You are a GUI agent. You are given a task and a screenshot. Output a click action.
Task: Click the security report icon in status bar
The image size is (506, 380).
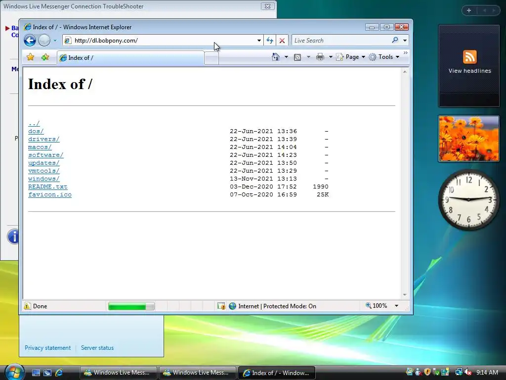tap(221, 306)
